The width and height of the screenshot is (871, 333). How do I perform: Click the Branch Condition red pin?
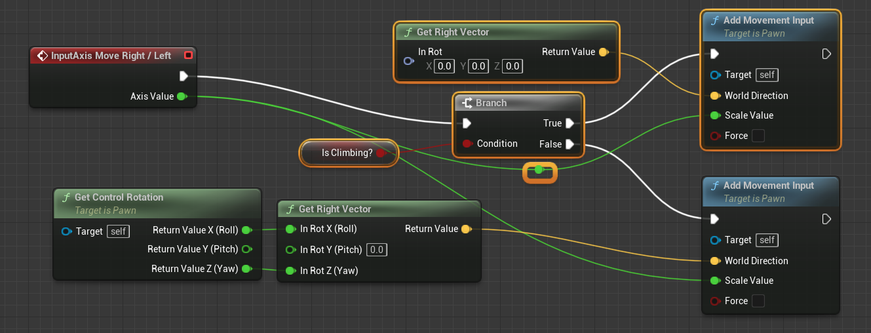(x=467, y=144)
